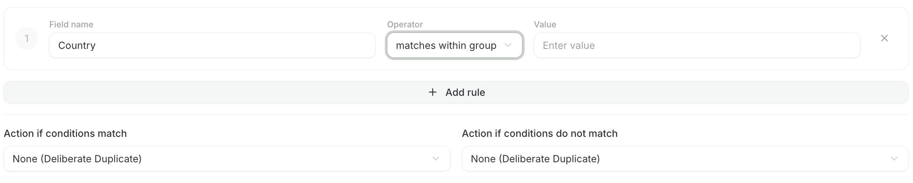This screenshot has height=183, width=913.
Task: Click the 'Action if conditions match' label
Action: (x=65, y=133)
